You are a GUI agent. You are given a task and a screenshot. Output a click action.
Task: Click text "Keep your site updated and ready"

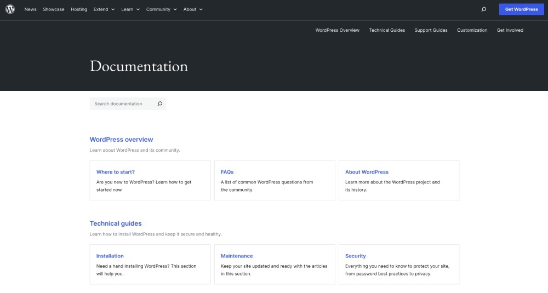(x=256, y=266)
